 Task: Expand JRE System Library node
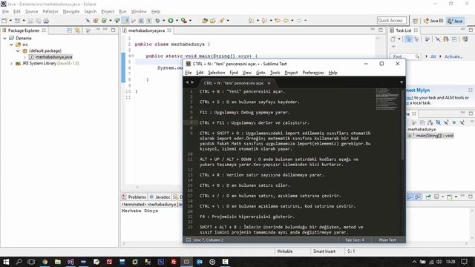pos(11,64)
